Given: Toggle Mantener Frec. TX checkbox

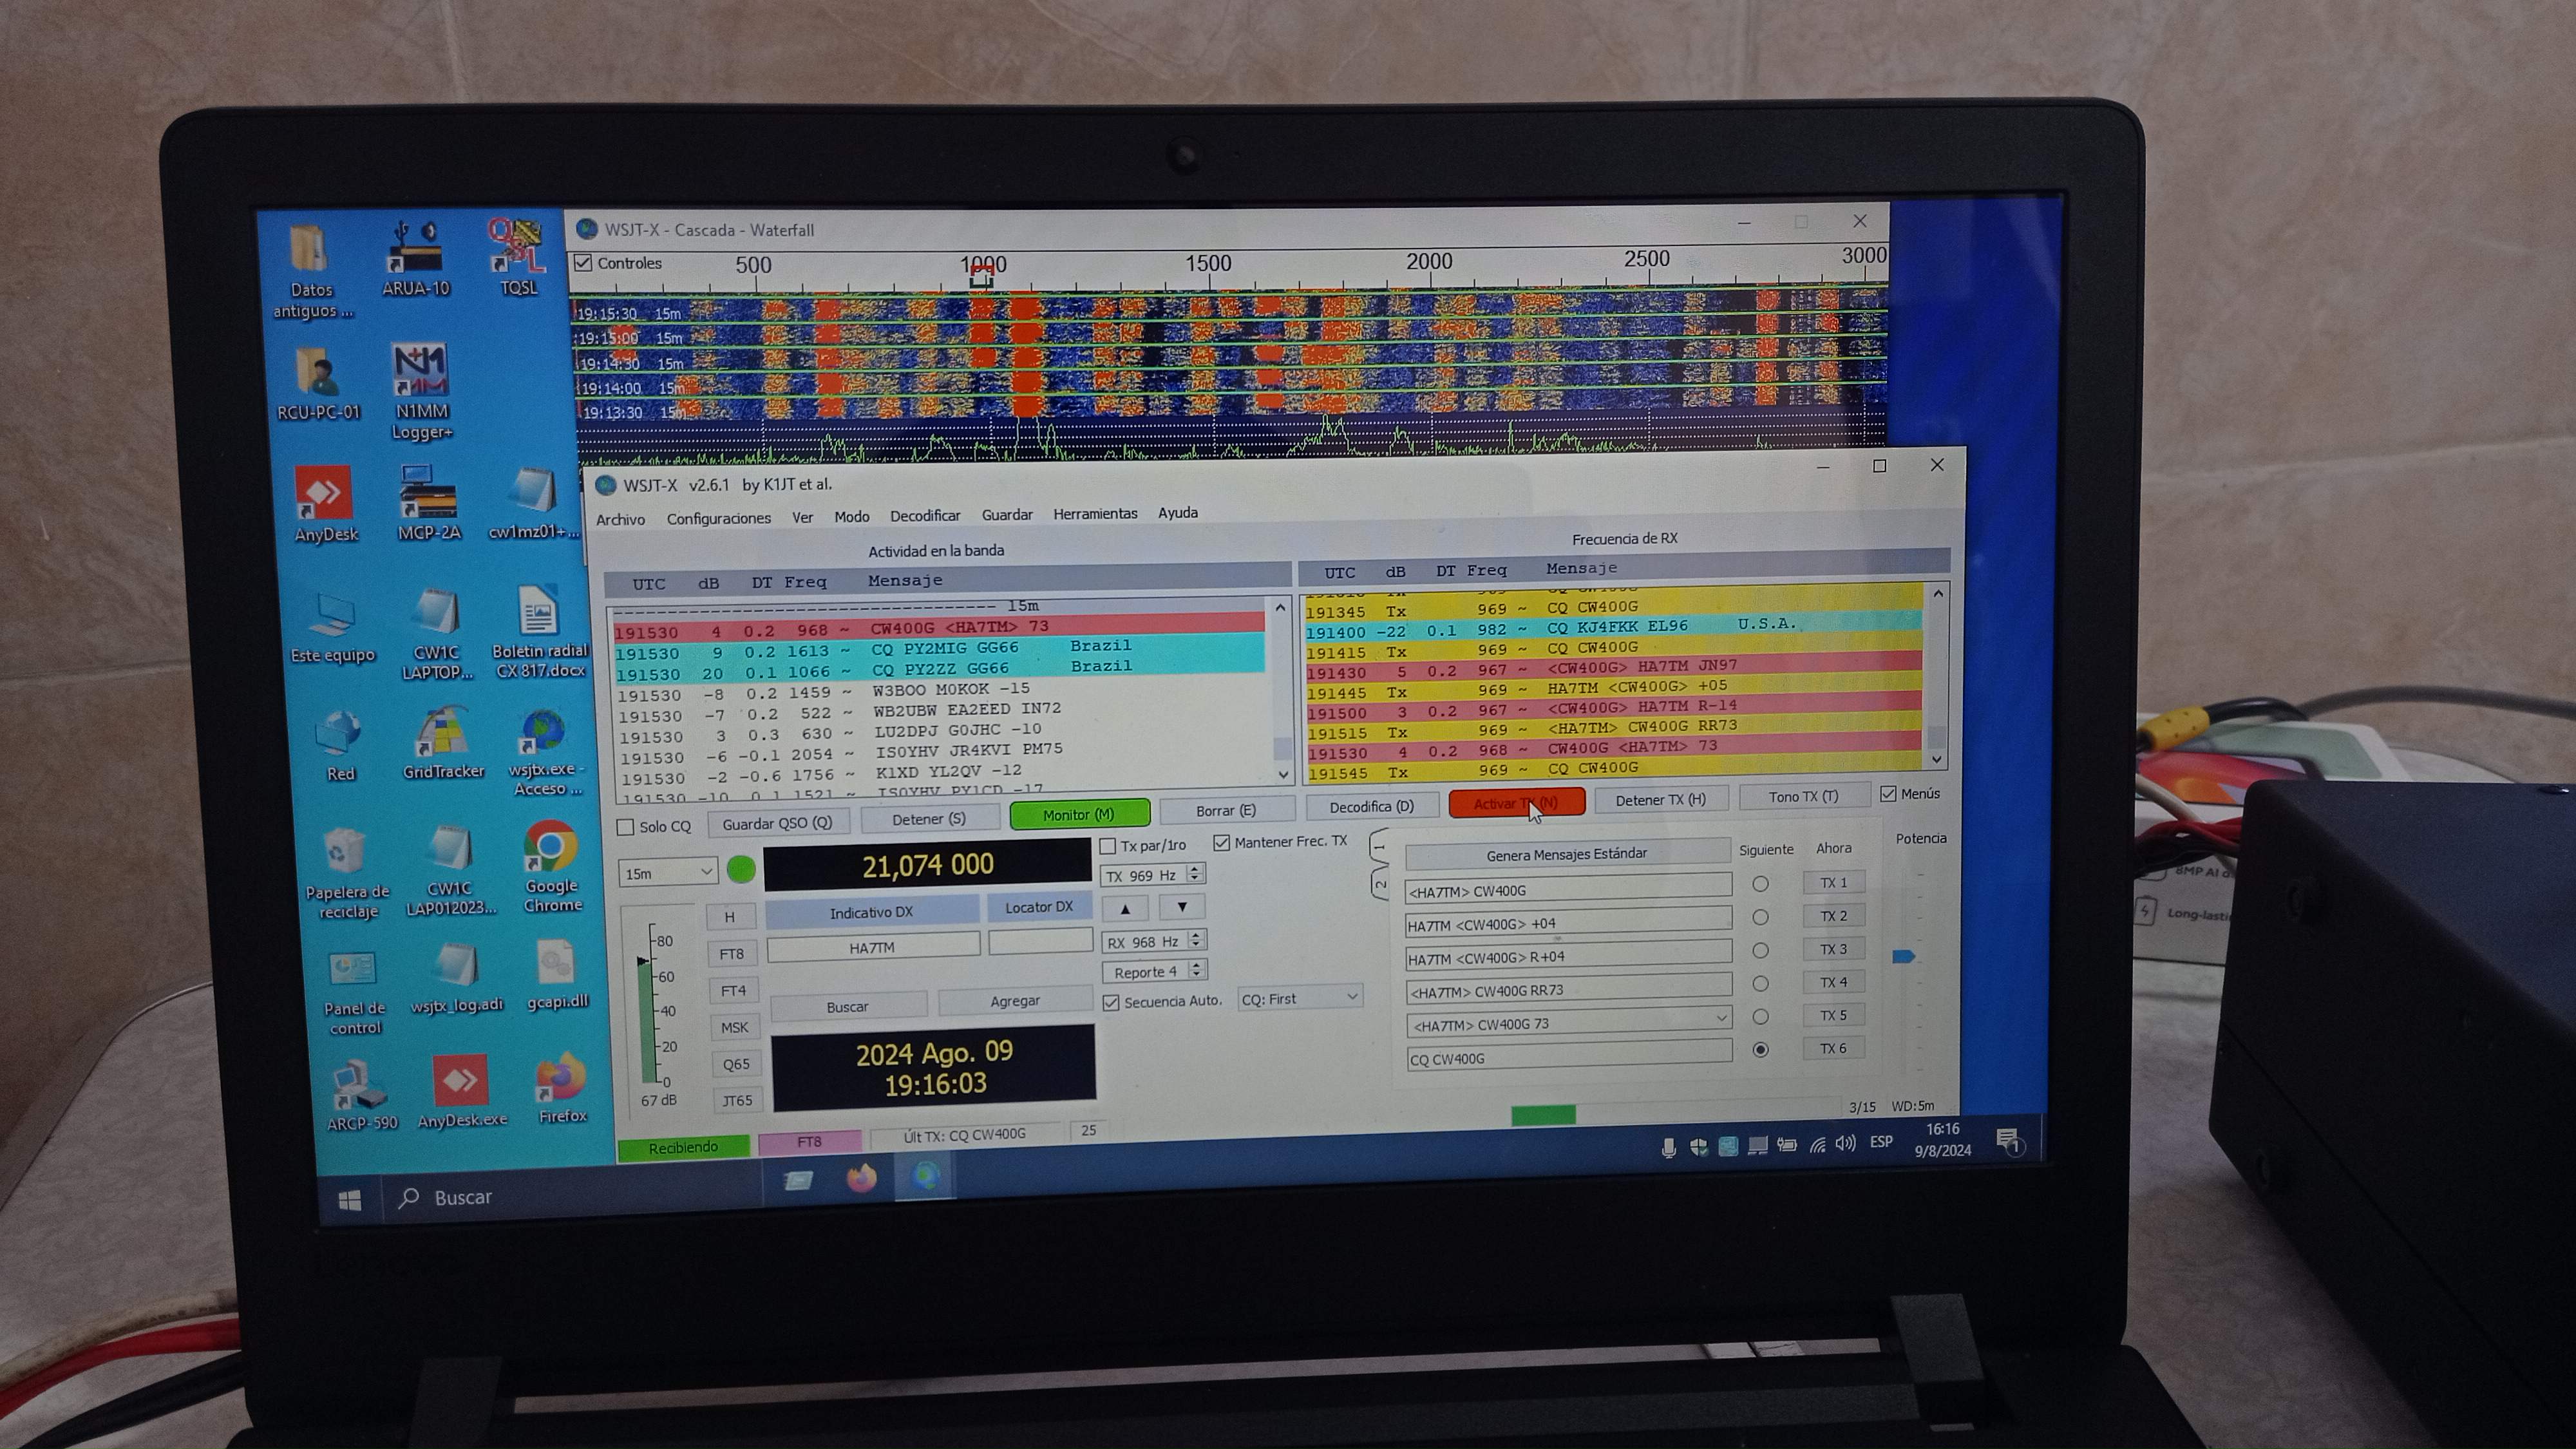Looking at the screenshot, I should pos(1221,843).
